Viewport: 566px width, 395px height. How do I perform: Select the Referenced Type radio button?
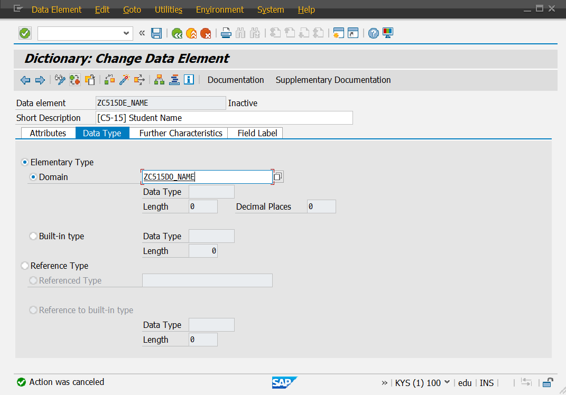pyautogui.click(x=33, y=280)
